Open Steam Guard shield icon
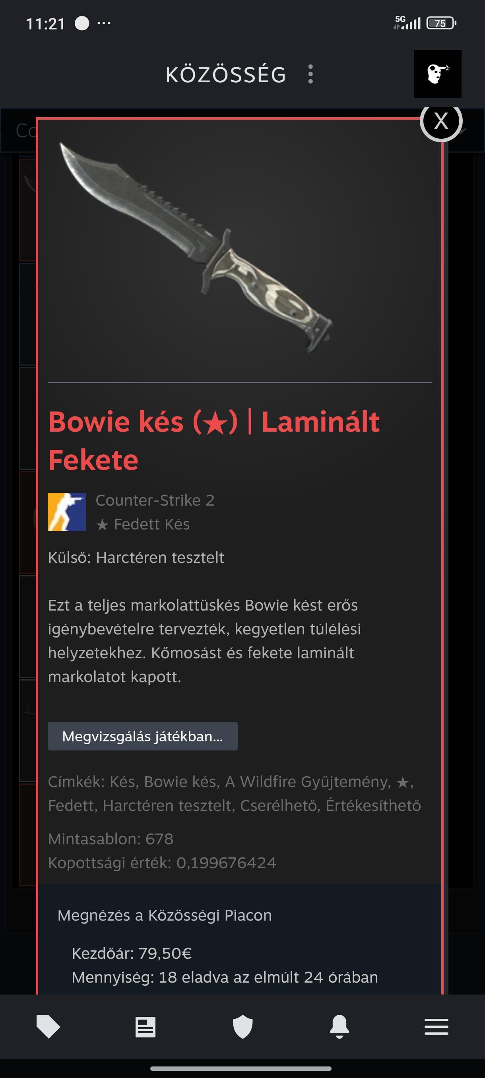This screenshot has height=1078, width=485. click(x=243, y=1027)
